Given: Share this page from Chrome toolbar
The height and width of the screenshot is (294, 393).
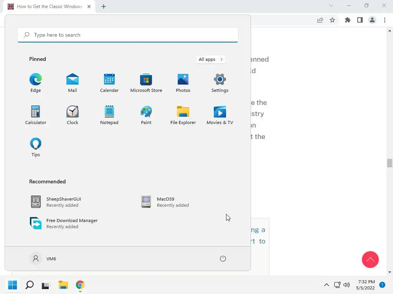Looking at the screenshot, I should click(x=320, y=20).
